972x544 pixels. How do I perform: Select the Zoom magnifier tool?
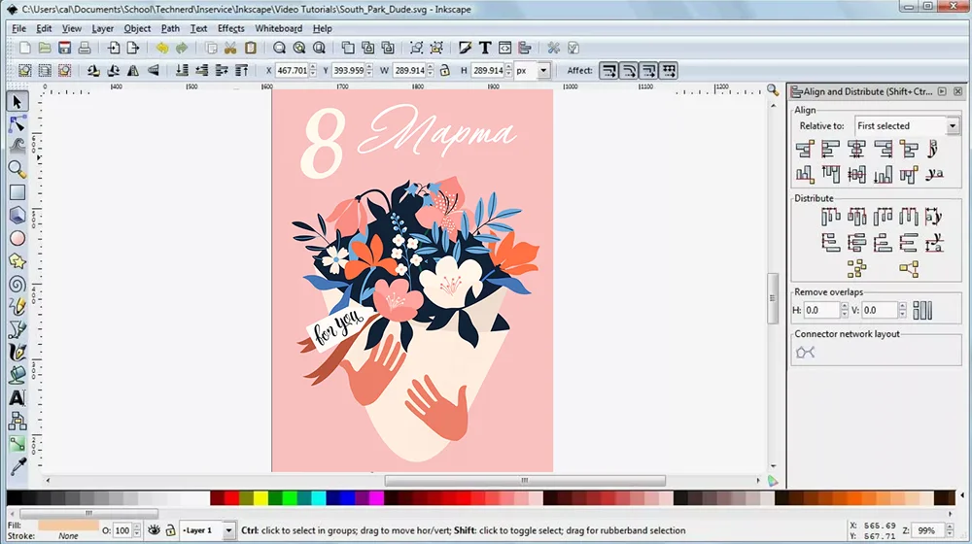[17, 169]
